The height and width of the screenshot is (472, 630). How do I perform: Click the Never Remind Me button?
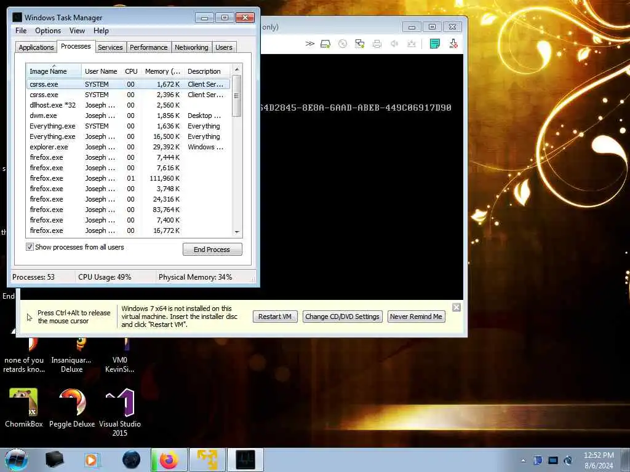click(416, 317)
